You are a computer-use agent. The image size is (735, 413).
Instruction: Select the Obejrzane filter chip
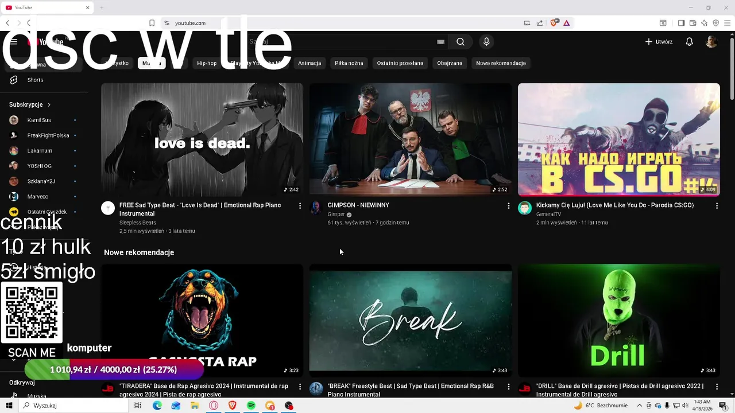[x=450, y=63]
